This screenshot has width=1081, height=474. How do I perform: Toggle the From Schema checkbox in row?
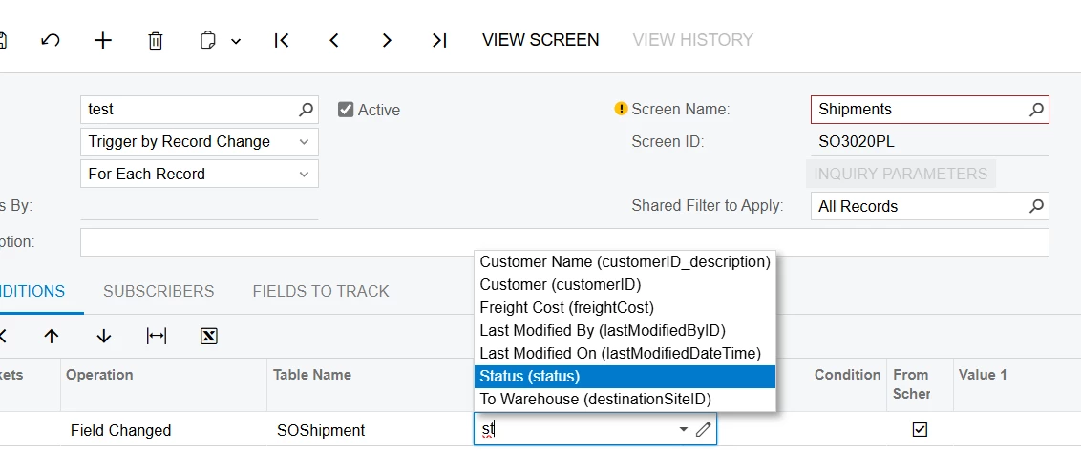pos(920,430)
